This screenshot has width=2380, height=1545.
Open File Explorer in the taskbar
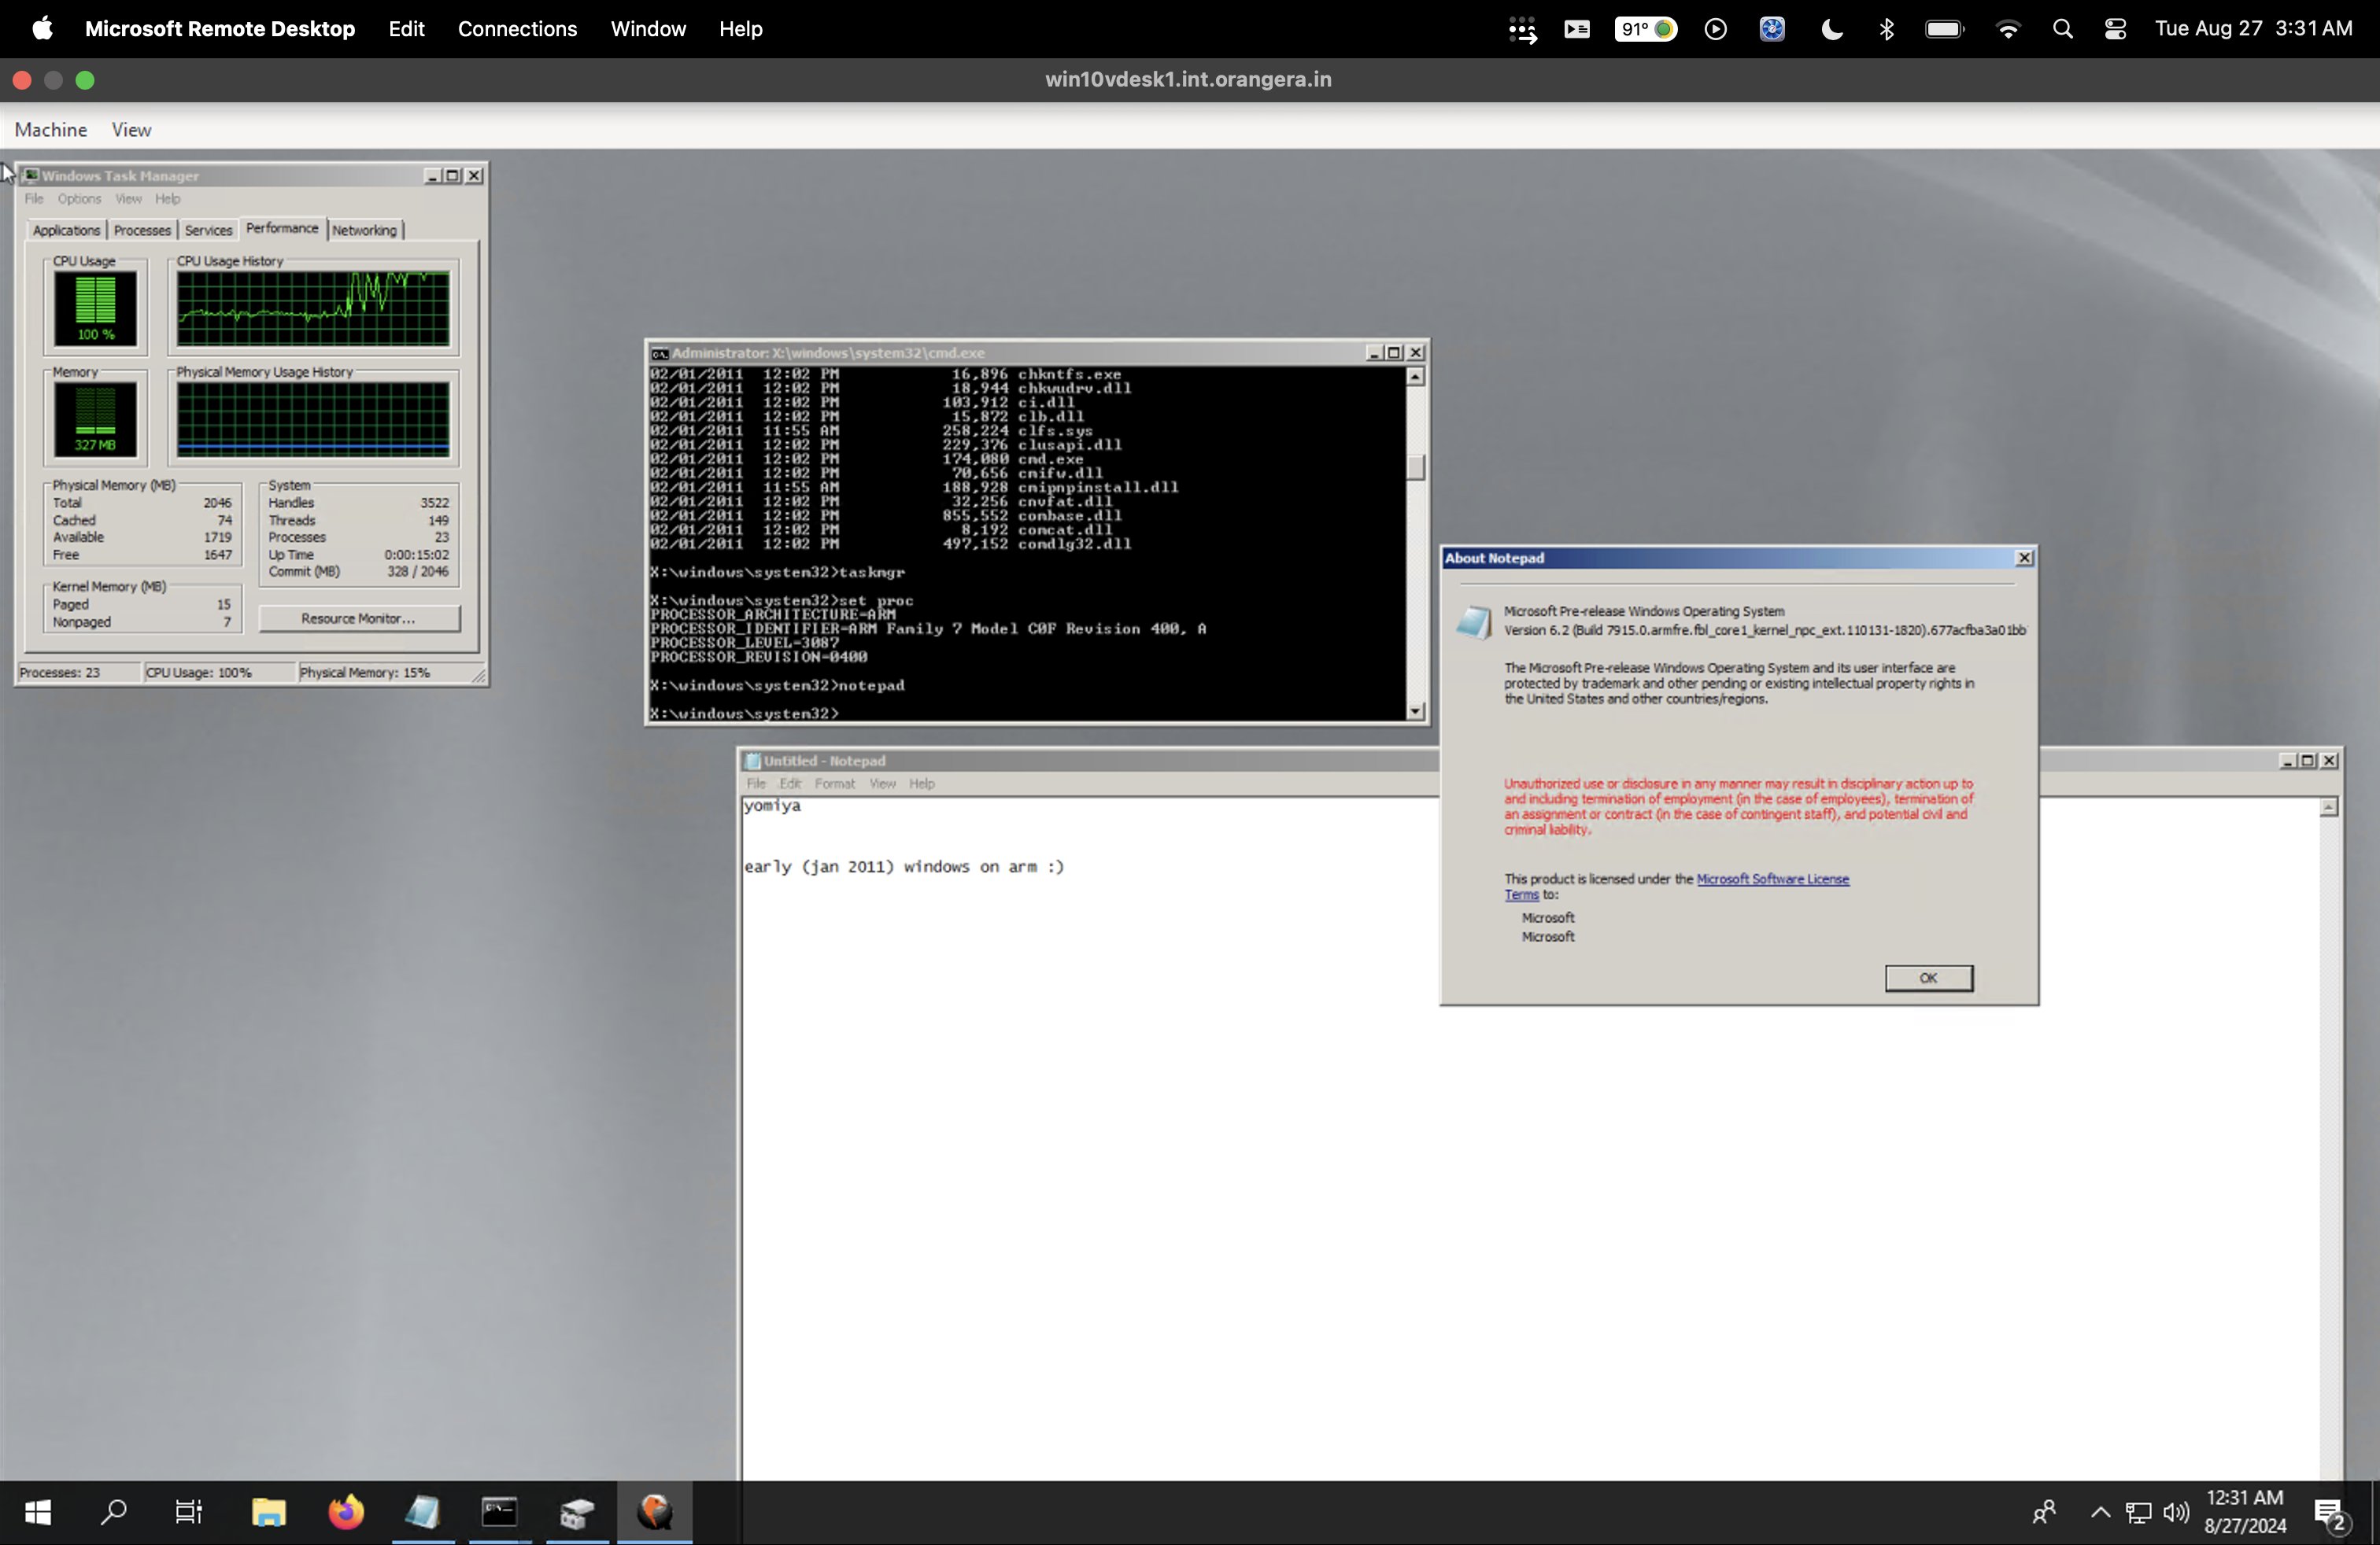[x=268, y=1512]
